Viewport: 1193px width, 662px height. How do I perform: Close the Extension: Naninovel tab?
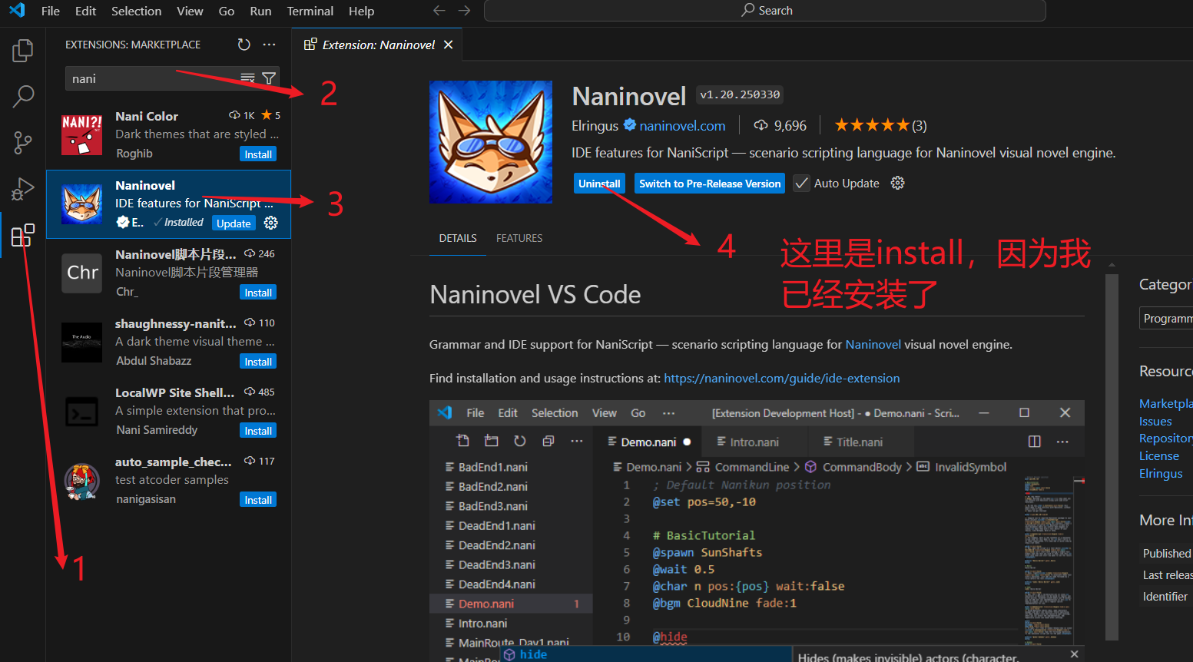coord(449,45)
